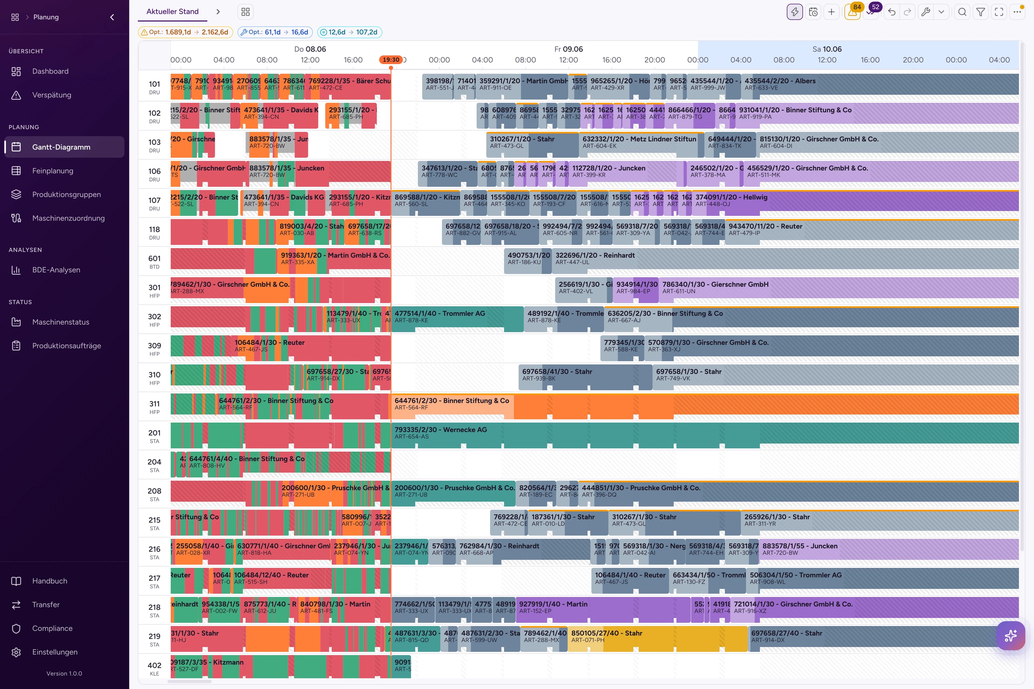Expand chevron next to Aktueller Stand
1034x689 pixels.
click(x=218, y=12)
